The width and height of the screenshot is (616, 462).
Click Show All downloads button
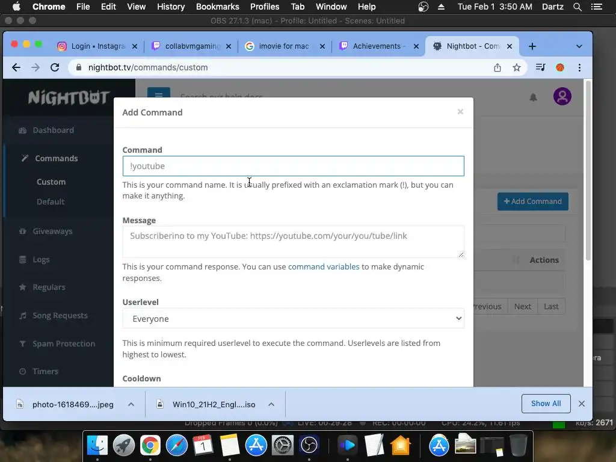pos(546,404)
